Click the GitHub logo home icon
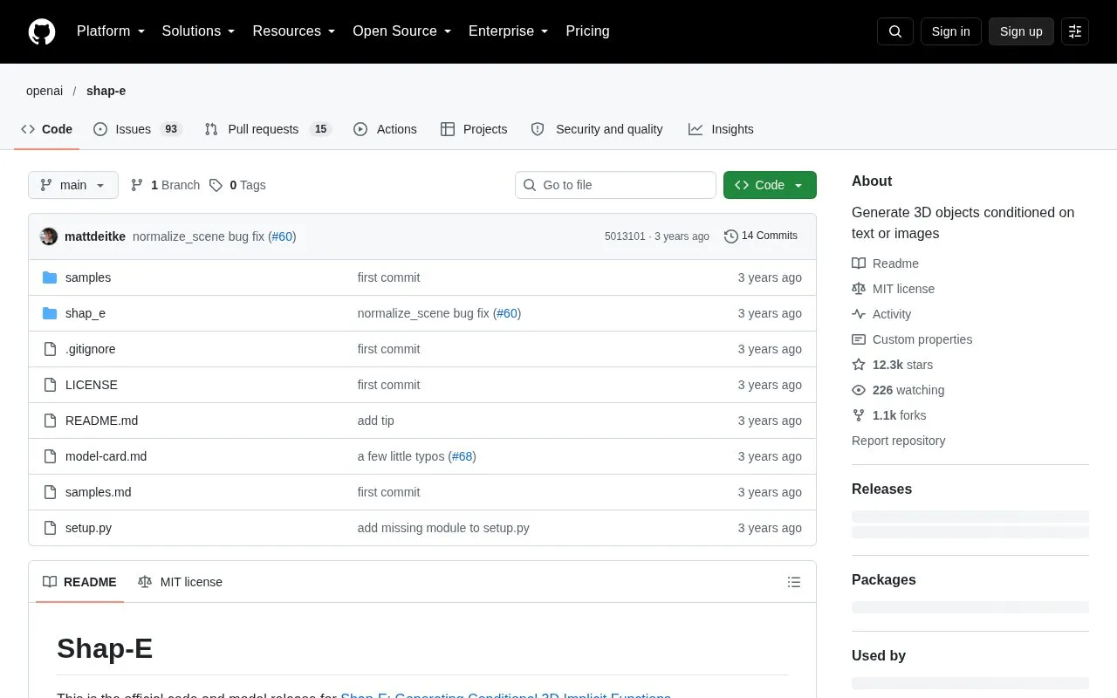This screenshot has width=1117, height=698. [42, 31]
